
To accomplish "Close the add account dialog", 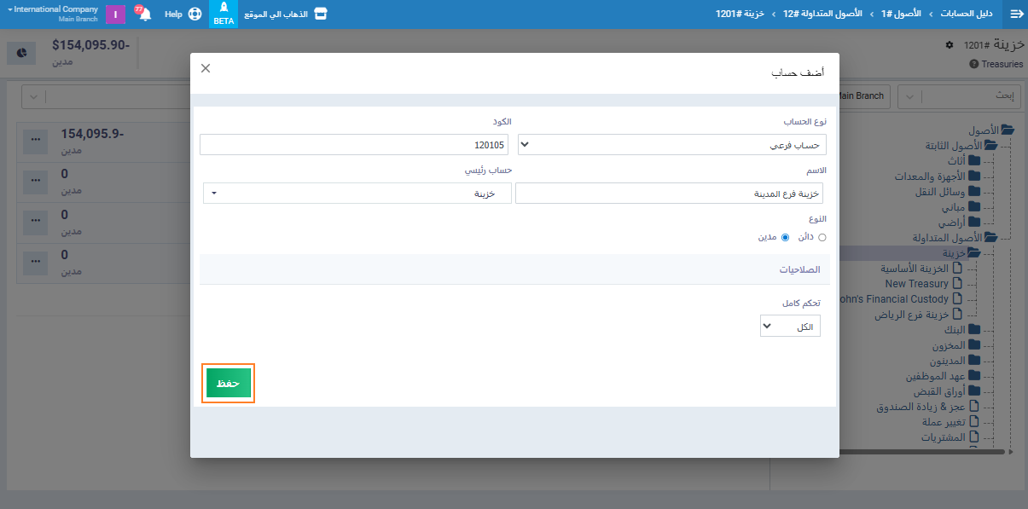I will [206, 68].
